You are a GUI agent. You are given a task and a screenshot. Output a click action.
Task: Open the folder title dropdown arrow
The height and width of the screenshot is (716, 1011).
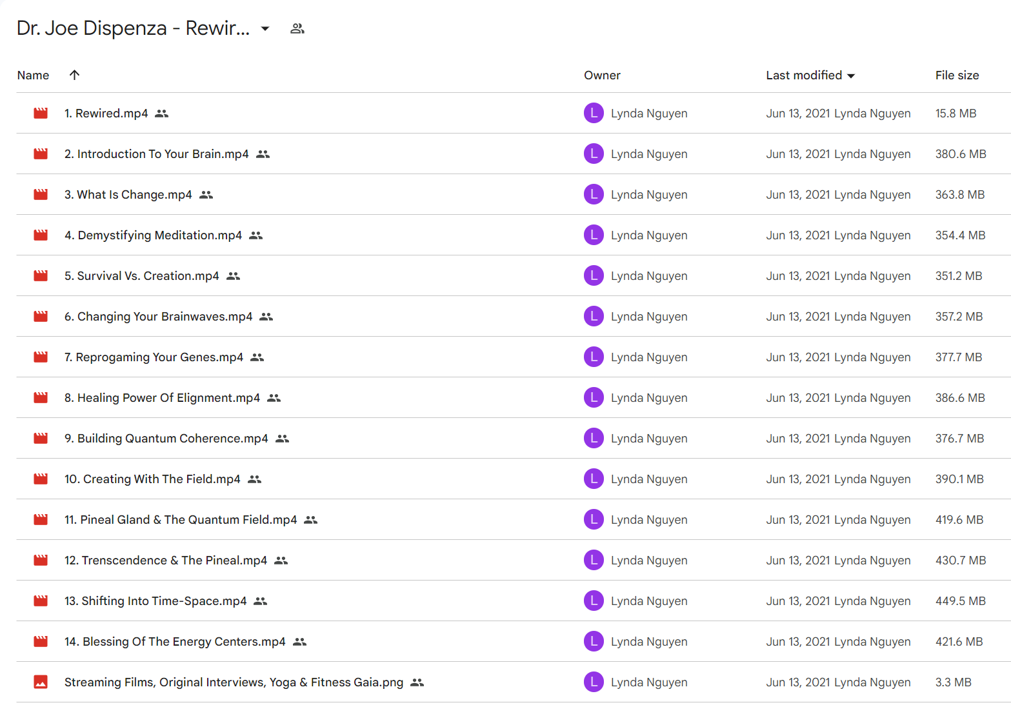pyautogui.click(x=265, y=28)
